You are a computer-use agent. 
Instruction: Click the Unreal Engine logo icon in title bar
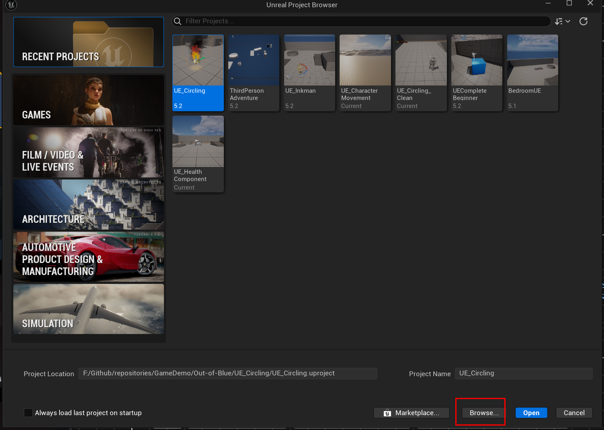pos(11,5)
